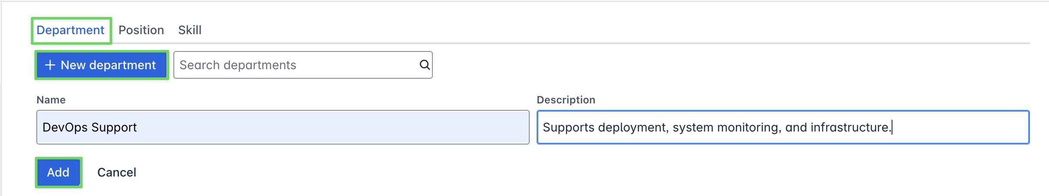Click the Add button
Viewport: 1049px width, 196px height.
(x=58, y=172)
